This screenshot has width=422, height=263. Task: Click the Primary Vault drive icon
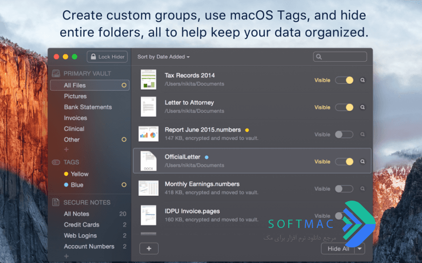pyautogui.click(x=56, y=74)
